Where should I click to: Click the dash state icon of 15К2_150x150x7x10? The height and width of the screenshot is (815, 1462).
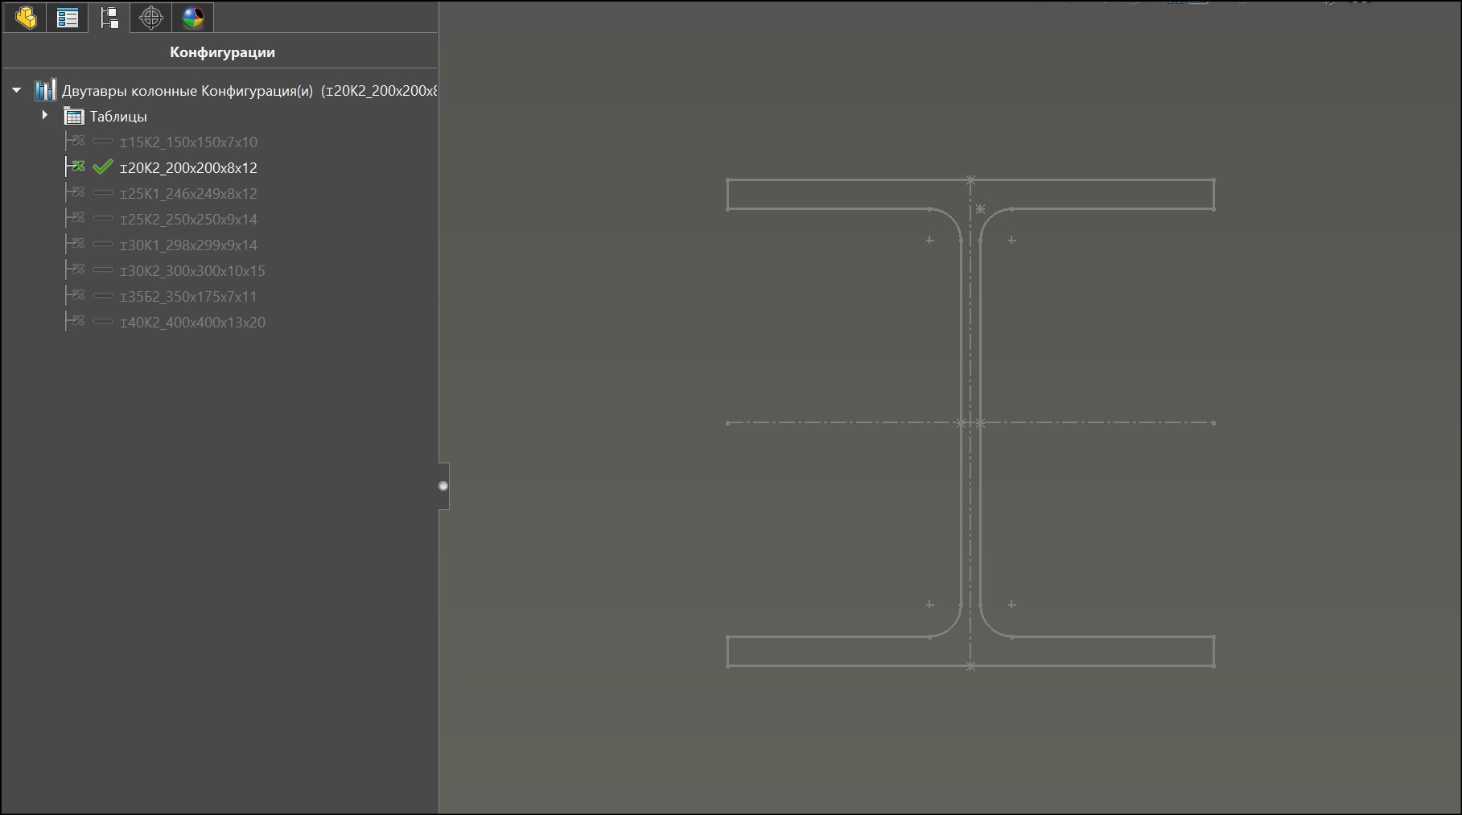[102, 141]
